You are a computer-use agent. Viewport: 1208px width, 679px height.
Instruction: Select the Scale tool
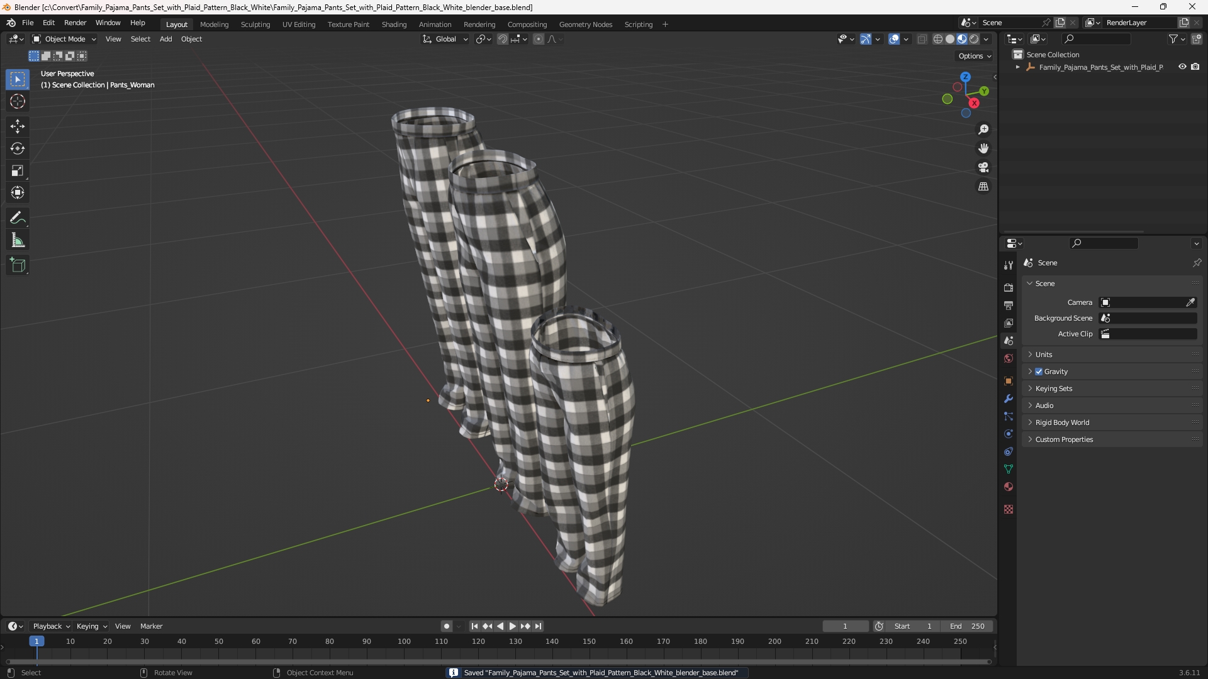[x=18, y=170]
